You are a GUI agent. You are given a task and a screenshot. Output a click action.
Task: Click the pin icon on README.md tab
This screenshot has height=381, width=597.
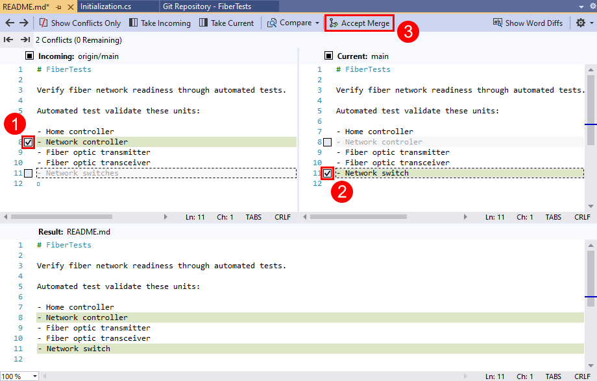pos(58,6)
